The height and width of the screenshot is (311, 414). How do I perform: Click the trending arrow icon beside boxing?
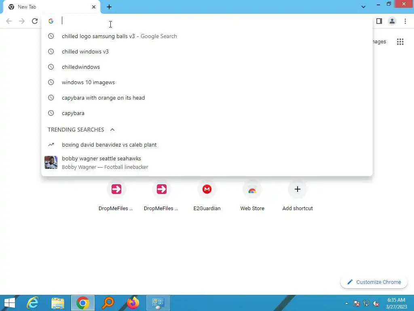[x=51, y=145]
